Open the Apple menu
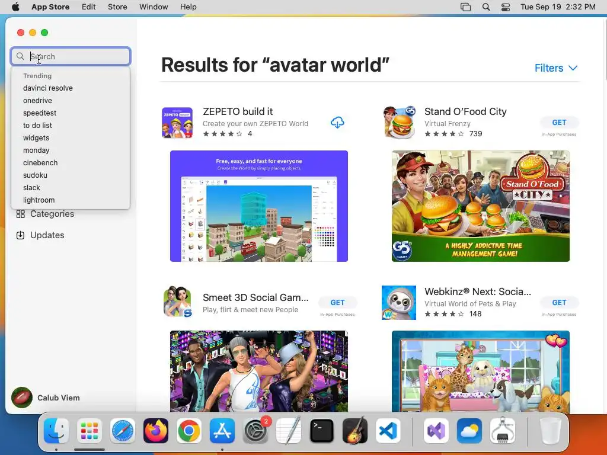Image resolution: width=607 pixels, height=455 pixels. (x=15, y=7)
